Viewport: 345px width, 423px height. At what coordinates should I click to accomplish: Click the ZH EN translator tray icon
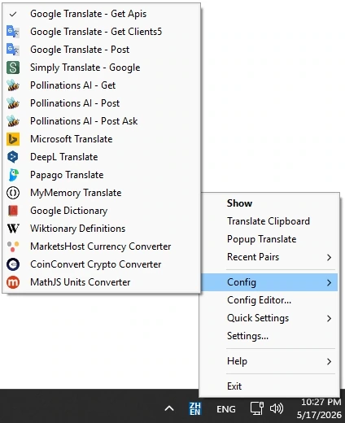click(195, 408)
